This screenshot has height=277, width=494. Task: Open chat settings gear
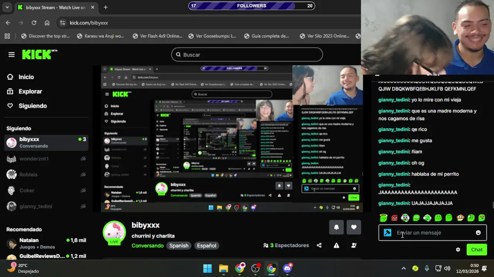click(458, 250)
